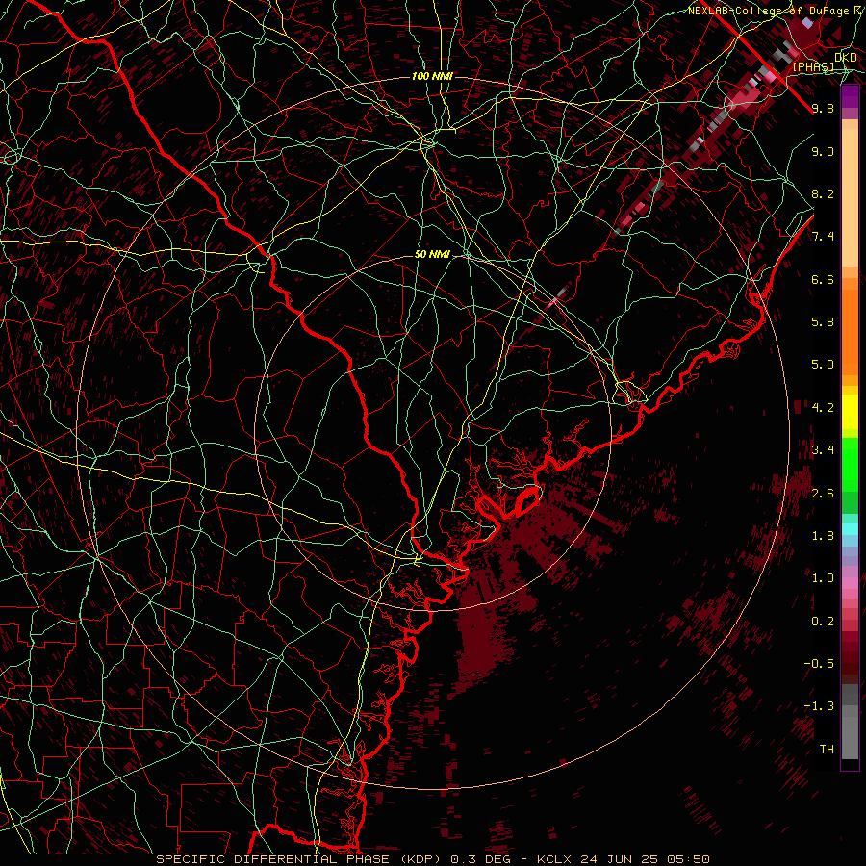Image resolution: width=866 pixels, height=866 pixels.
Task: Click the bright orange segment of color bar
Action: click(x=850, y=331)
